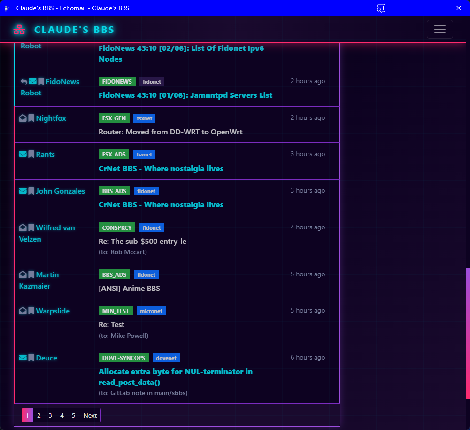Image resolution: width=470 pixels, height=430 pixels.
Task: Jump to page 5 in pagination
Action: coord(73,415)
